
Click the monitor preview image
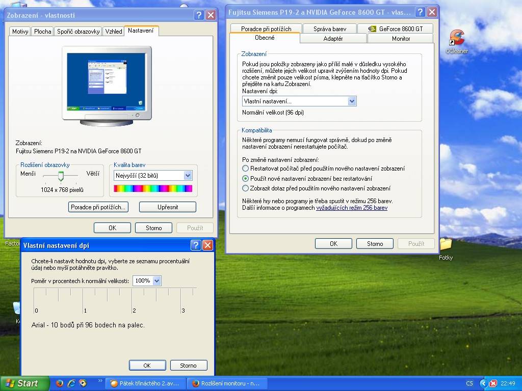tap(107, 86)
